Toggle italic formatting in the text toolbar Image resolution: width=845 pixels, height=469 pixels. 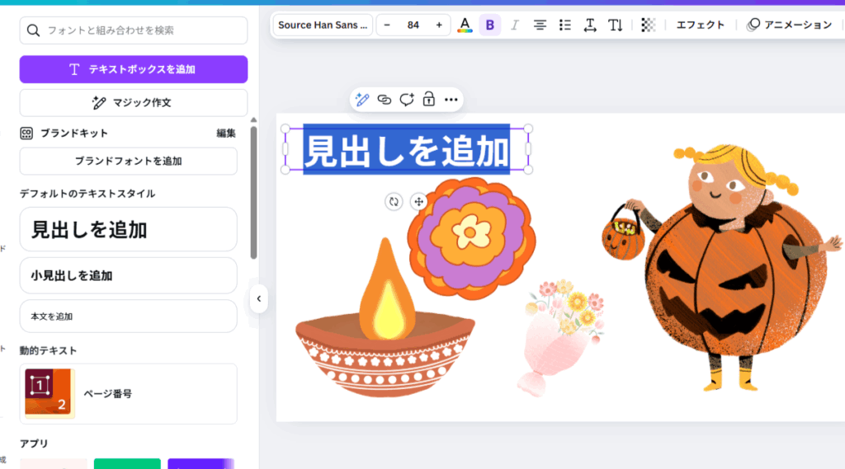[515, 25]
